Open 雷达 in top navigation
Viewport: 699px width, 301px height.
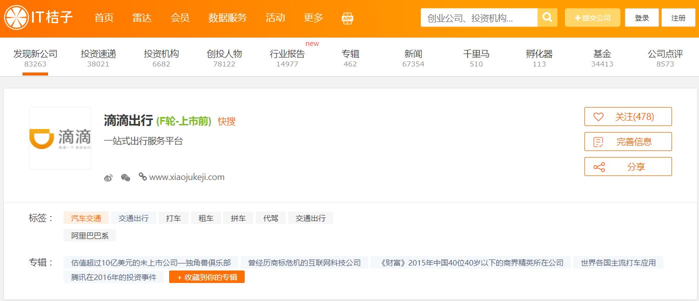142,18
